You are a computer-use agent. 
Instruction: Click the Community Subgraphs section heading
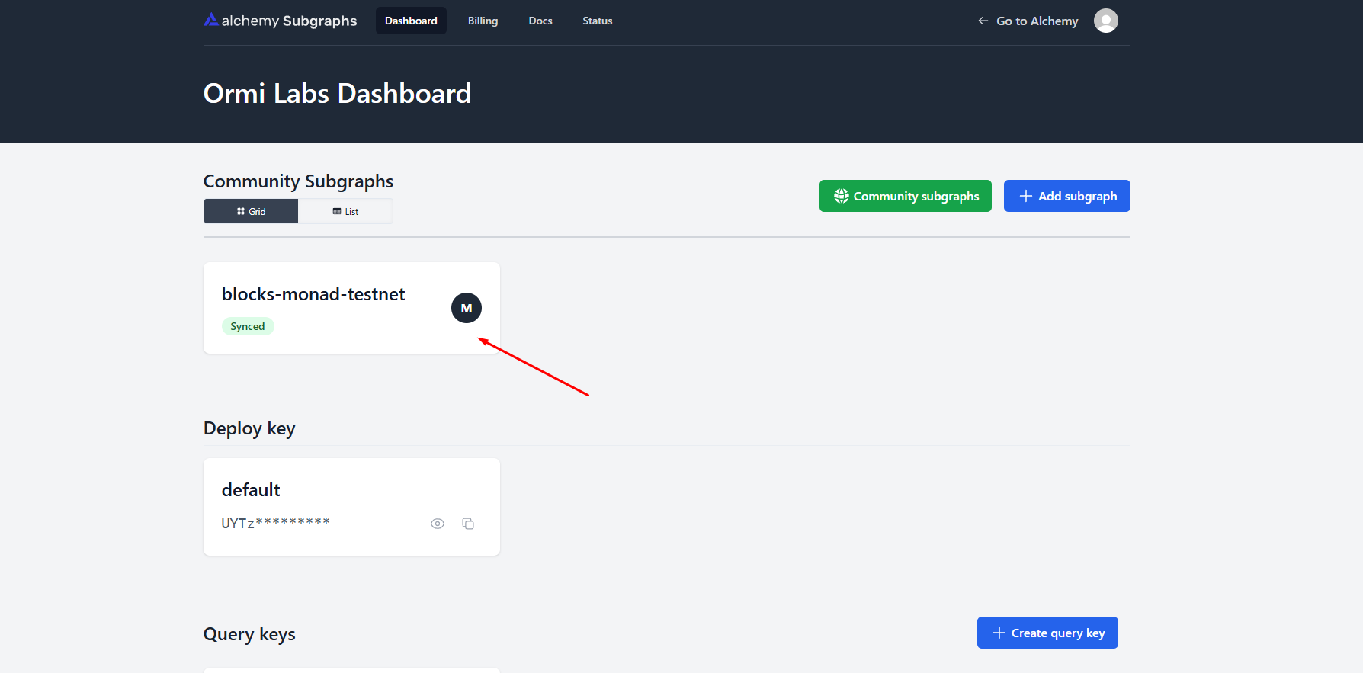[298, 181]
